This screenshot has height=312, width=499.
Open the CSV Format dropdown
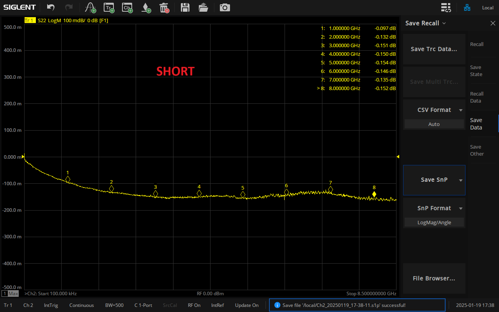[434, 110]
